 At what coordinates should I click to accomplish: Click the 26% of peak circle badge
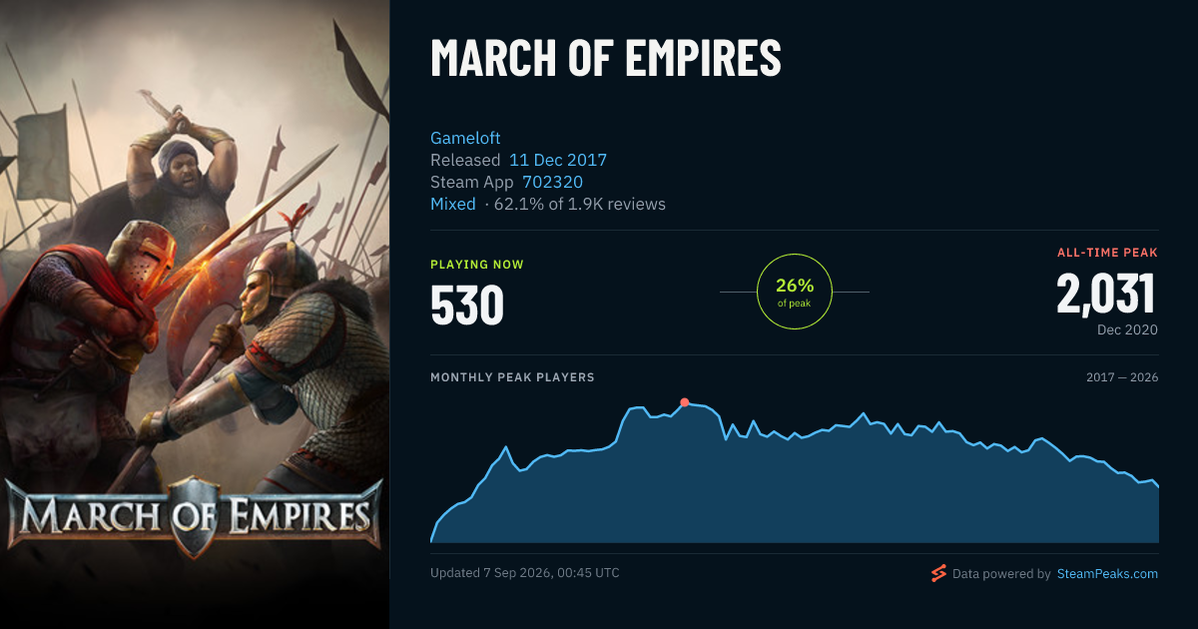(x=795, y=292)
